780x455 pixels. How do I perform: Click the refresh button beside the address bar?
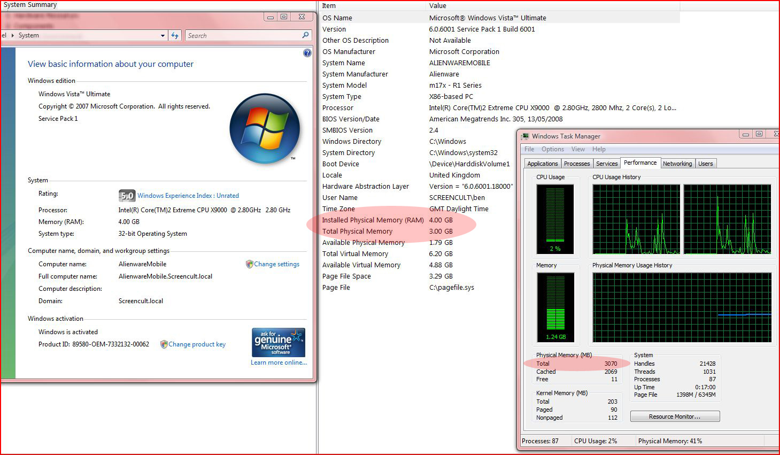coord(175,35)
